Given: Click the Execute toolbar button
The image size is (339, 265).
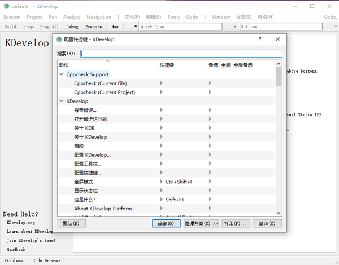Looking at the screenshot, I should coord(93,26).
